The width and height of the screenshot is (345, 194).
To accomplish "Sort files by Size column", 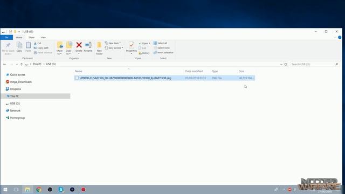I will pos(241,71).
